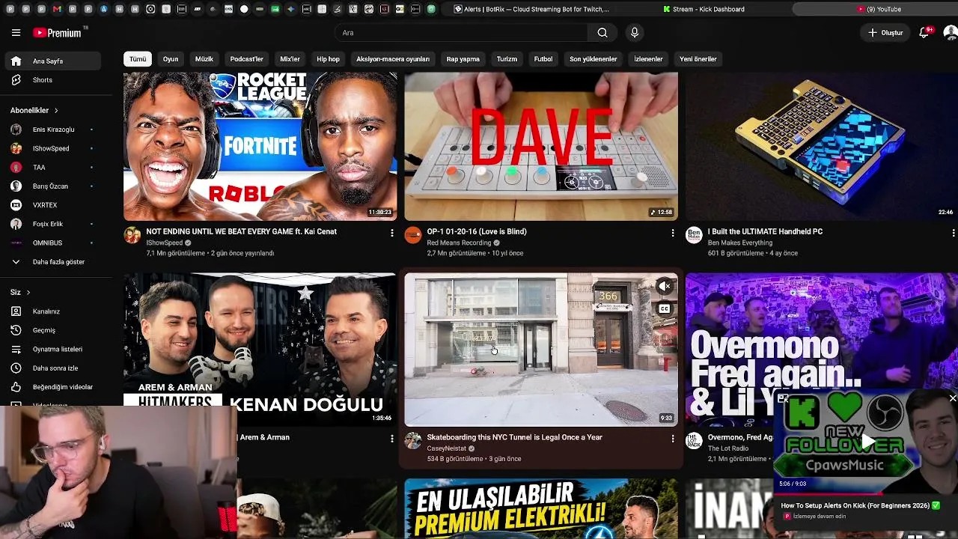The height and width of the screenshot is (539, 958).
Task: Go to Ana Sayfa home icon
Action: [x=16, y=61]
